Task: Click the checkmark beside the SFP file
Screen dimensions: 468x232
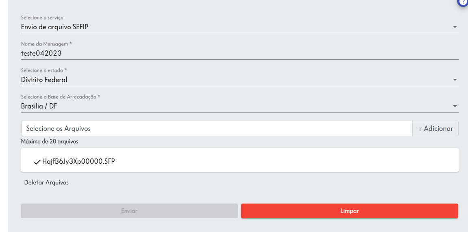Action: (37, 162)
